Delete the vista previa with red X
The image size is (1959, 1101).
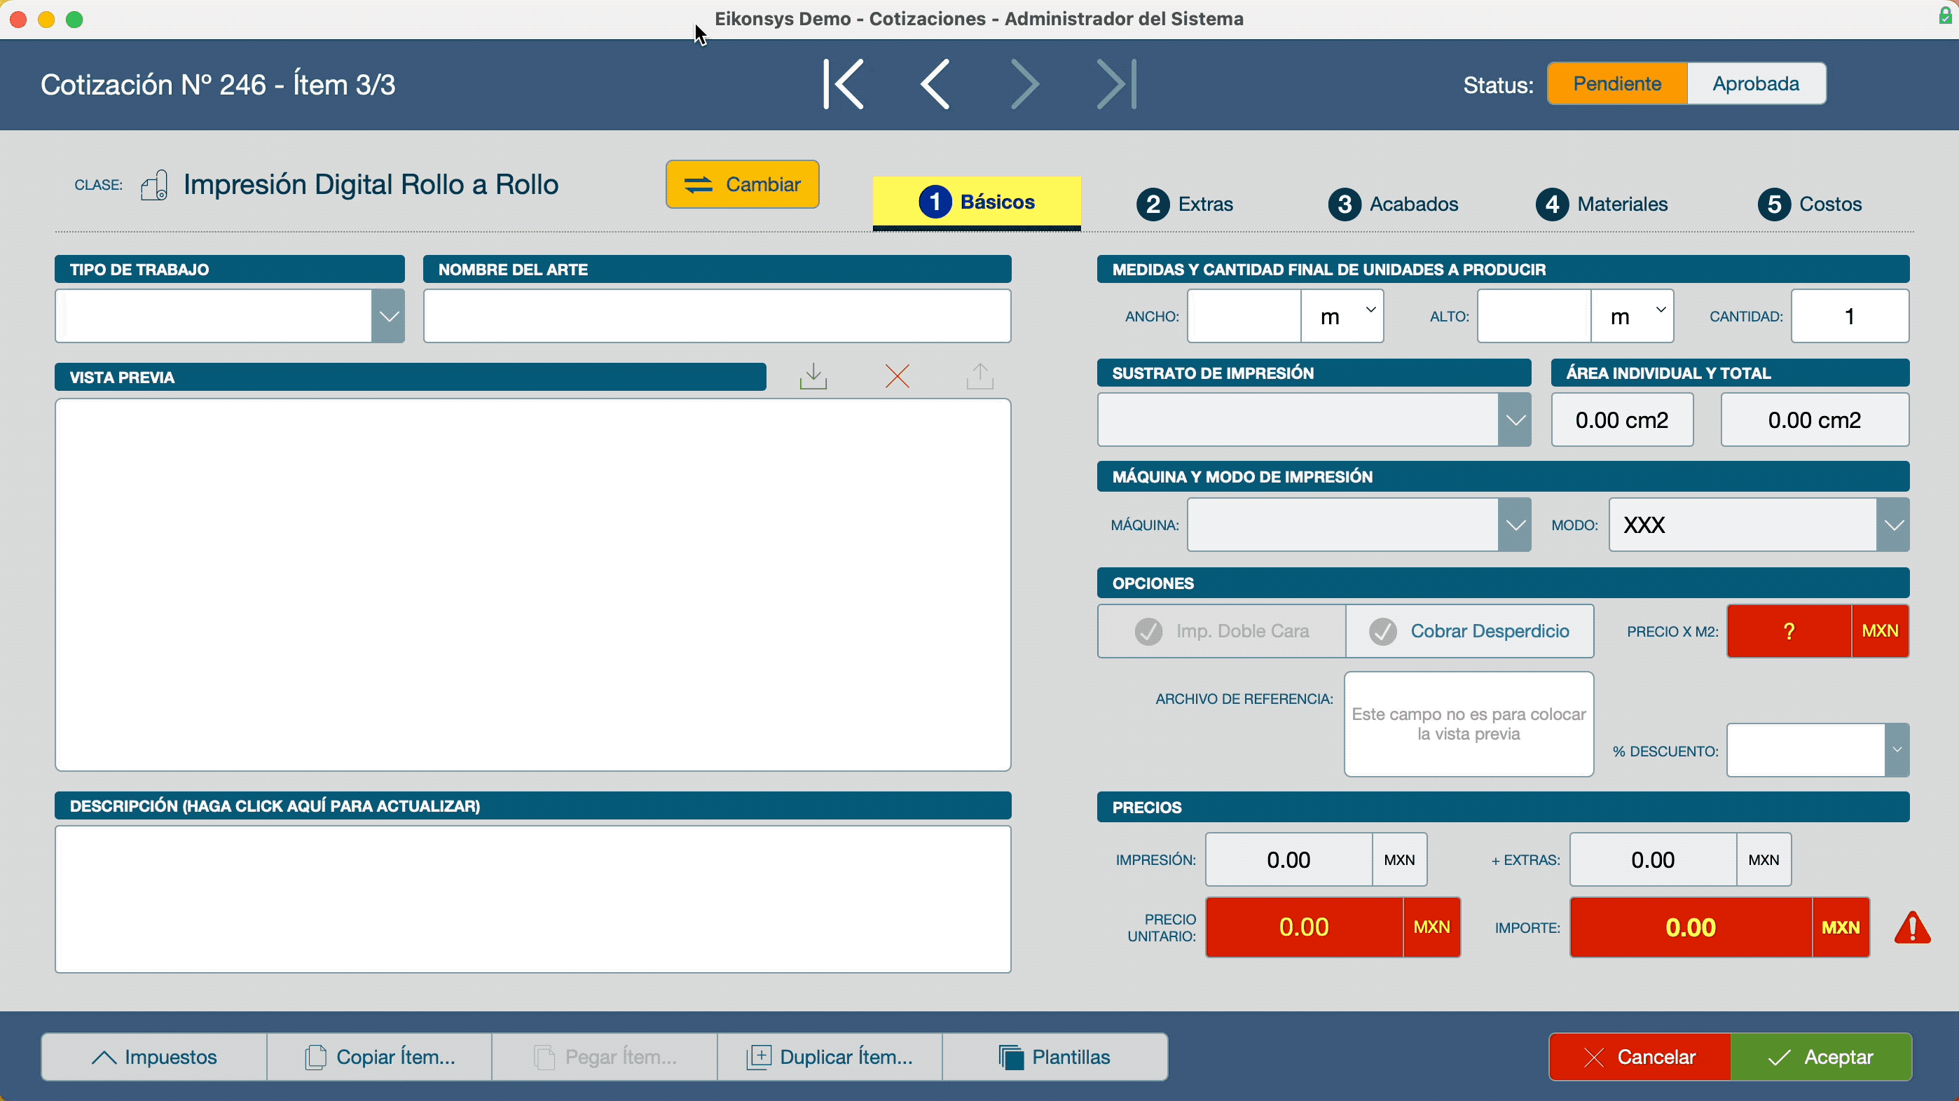[x=897, y=375]
